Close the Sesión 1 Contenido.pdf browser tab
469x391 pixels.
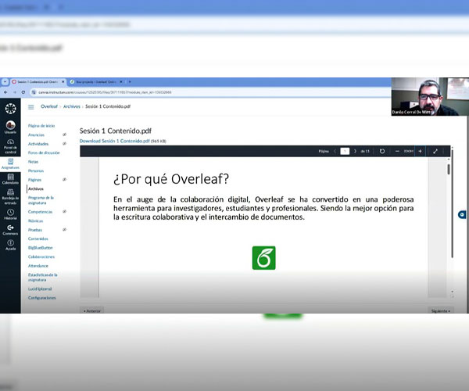tap(63, 81)
